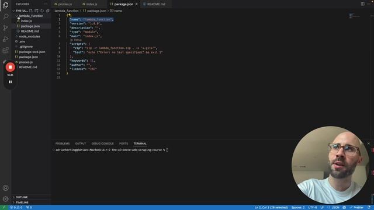
Task: Click lambda_function breadcrumb segment
Action: tap(66, 10)
